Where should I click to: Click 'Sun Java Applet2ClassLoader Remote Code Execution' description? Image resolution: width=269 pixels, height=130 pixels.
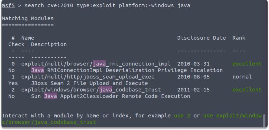(x=110, y=96)
